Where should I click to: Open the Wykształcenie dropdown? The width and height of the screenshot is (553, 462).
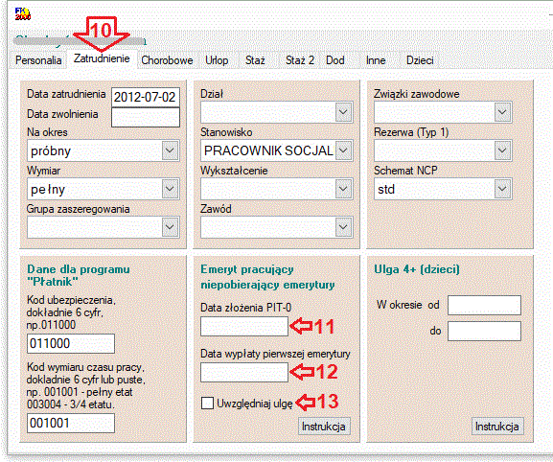coord(343,189)
